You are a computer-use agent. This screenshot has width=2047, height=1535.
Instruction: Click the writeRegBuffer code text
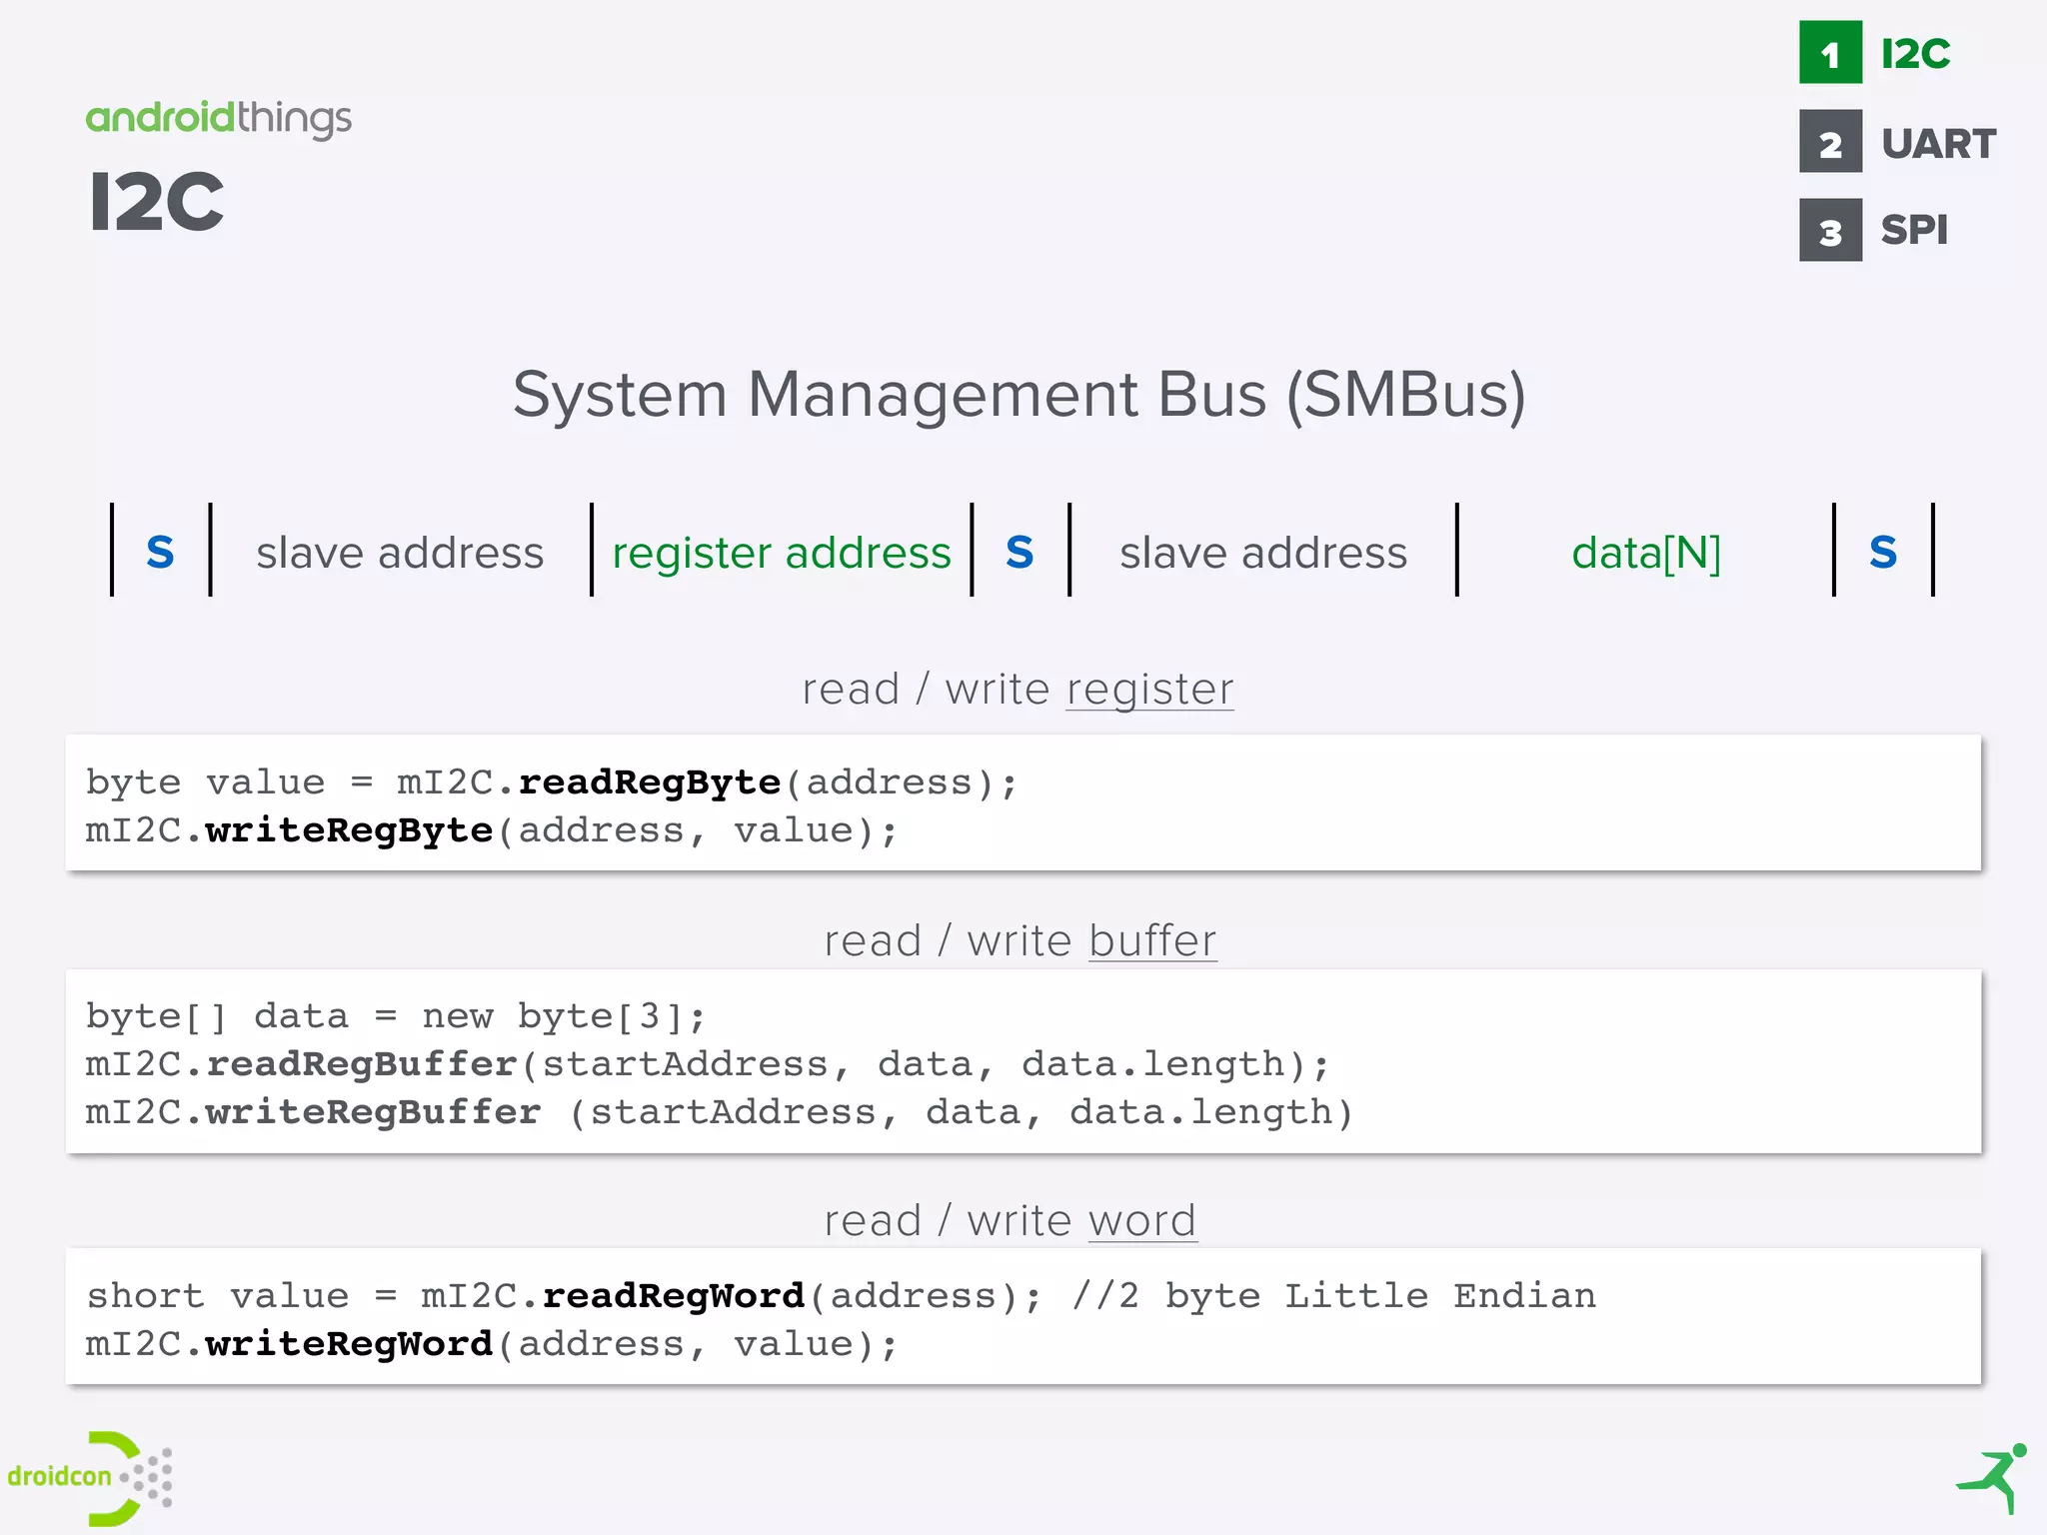[373, 1112]
